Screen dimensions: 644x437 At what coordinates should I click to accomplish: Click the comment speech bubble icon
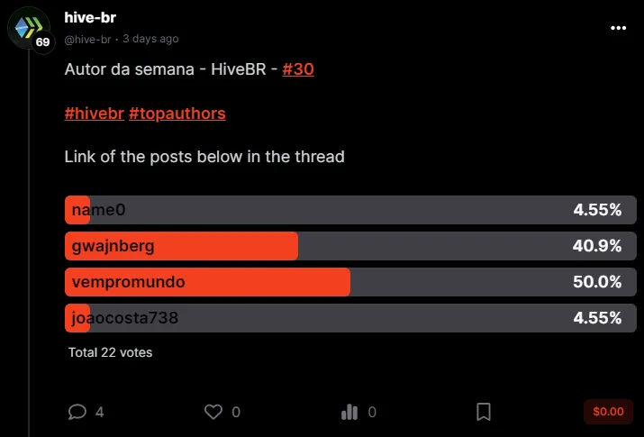point(77,412)
